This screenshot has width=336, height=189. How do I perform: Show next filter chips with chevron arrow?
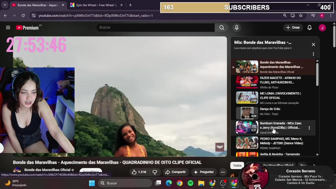[314, 165]
